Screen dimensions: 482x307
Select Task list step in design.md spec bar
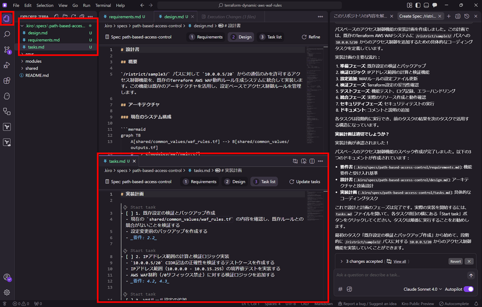tap(271, 37)
